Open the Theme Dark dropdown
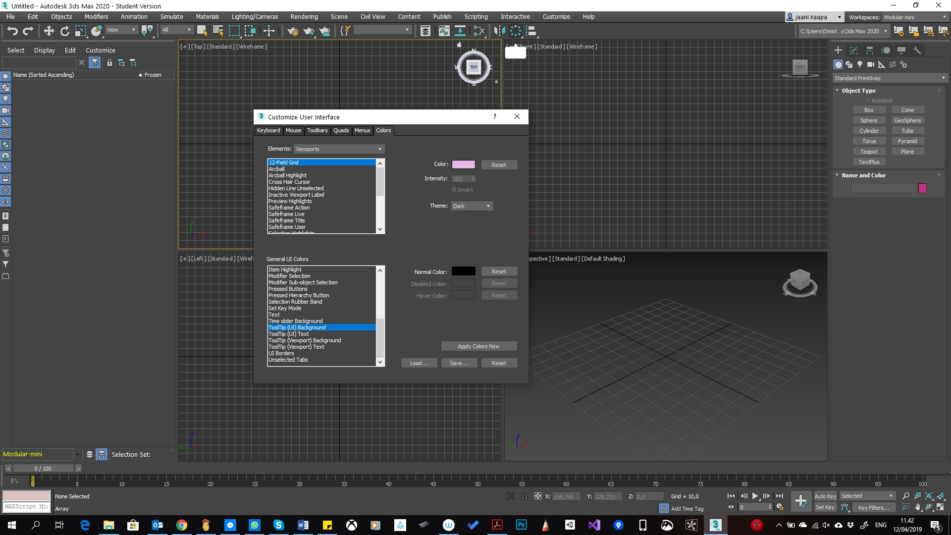The image size is (951, 535). [x=472, y=206]
